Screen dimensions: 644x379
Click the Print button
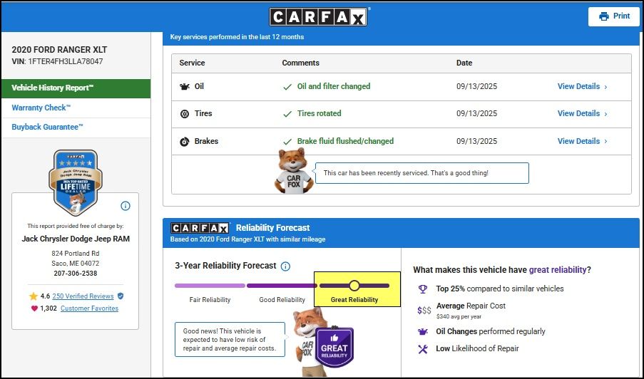point(614,16)
